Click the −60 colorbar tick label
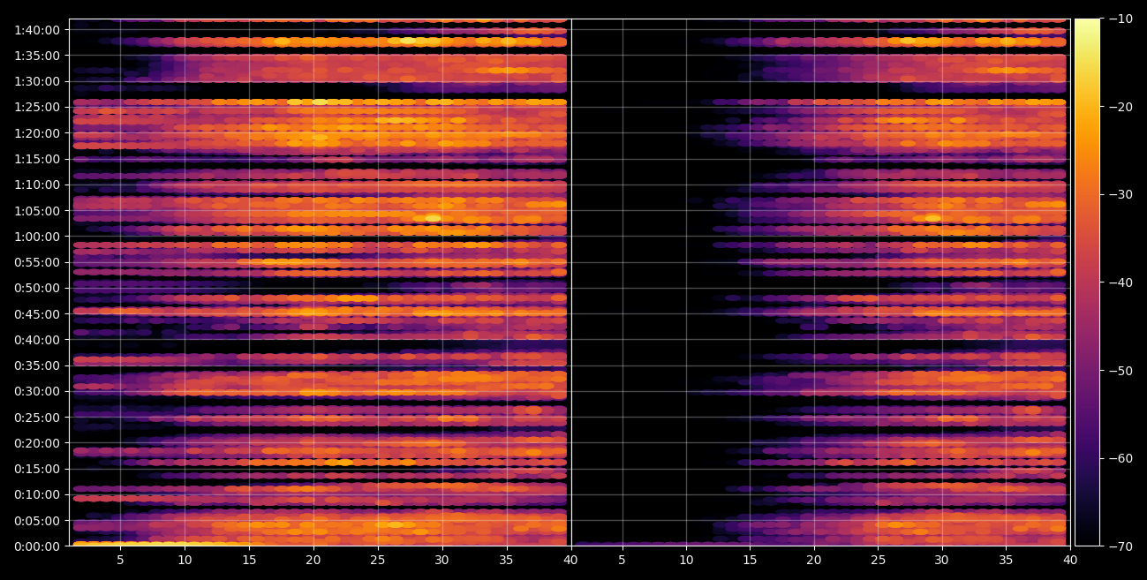Viewport: 1147px width, 580px height. click(x=1120, y=458)
